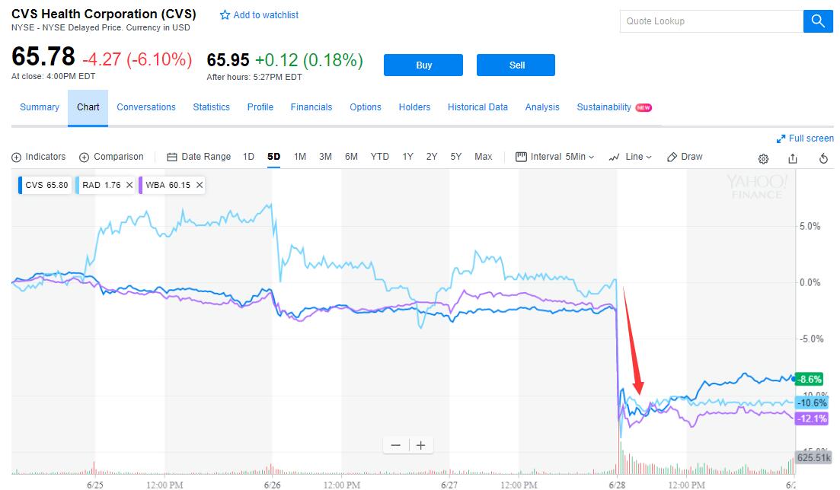
Task: Open the Date Range picker
Action: [199, 157]
